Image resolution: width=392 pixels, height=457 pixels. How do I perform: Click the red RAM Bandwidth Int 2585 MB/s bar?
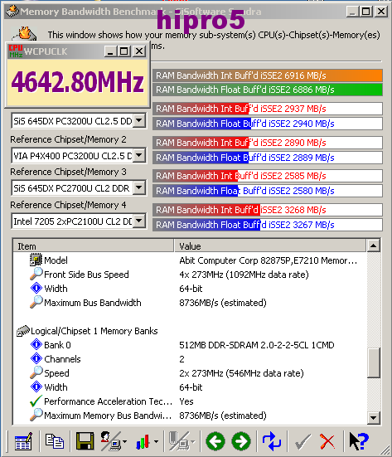pyautogui.click(x=268, y=176)
